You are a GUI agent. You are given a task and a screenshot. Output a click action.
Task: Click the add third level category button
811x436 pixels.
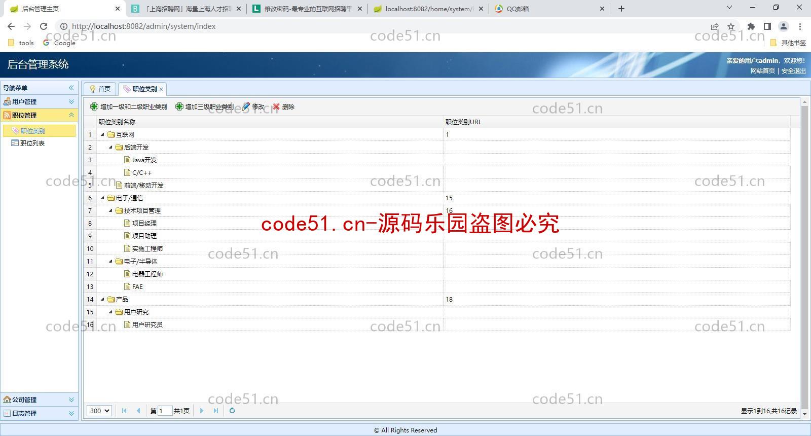(x=204, y=106)
